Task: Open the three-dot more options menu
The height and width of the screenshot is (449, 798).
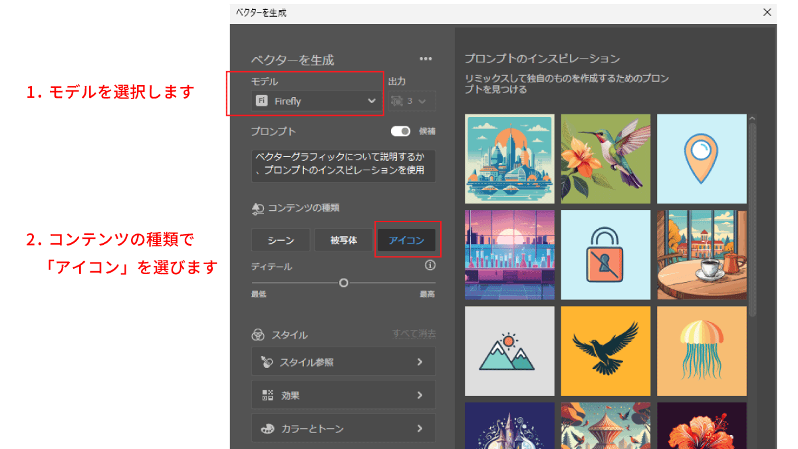Action: tap(426, 59)
